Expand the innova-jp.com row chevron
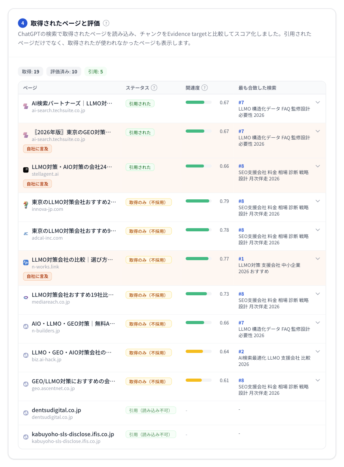This screenshot has height=467, width=344. [x=318, y=201]
